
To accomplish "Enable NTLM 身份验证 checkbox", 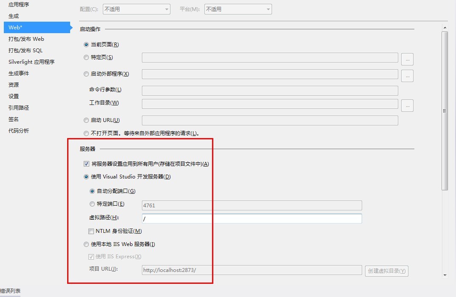I will tap(91, 231).
